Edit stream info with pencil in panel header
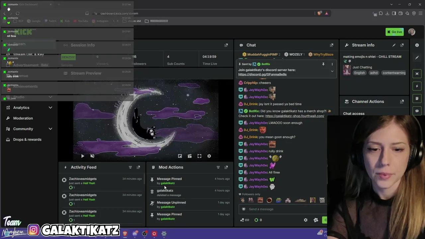The image size is (425, 239). point(394,45)
